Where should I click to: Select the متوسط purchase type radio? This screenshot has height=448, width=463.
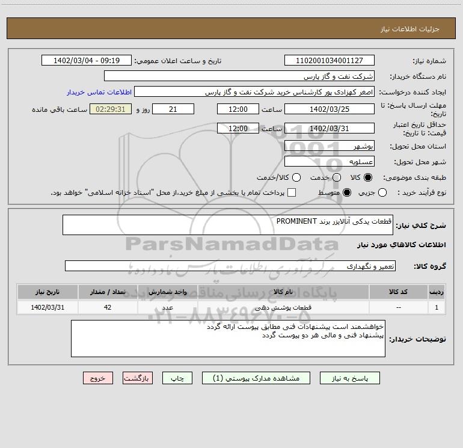[347, 192]
